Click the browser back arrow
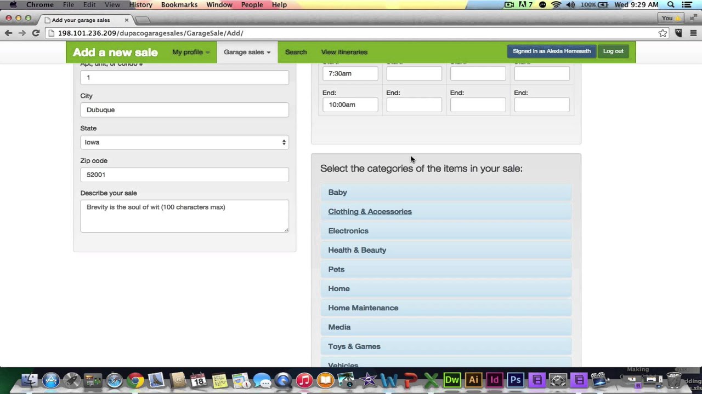Viewport: 702px width, 394px height. [x=9, y=33]
